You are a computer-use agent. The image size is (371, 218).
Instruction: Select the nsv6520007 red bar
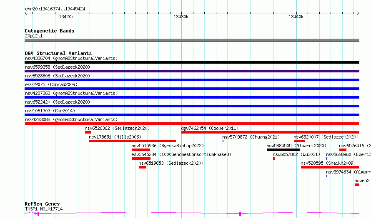click(299, 141)
